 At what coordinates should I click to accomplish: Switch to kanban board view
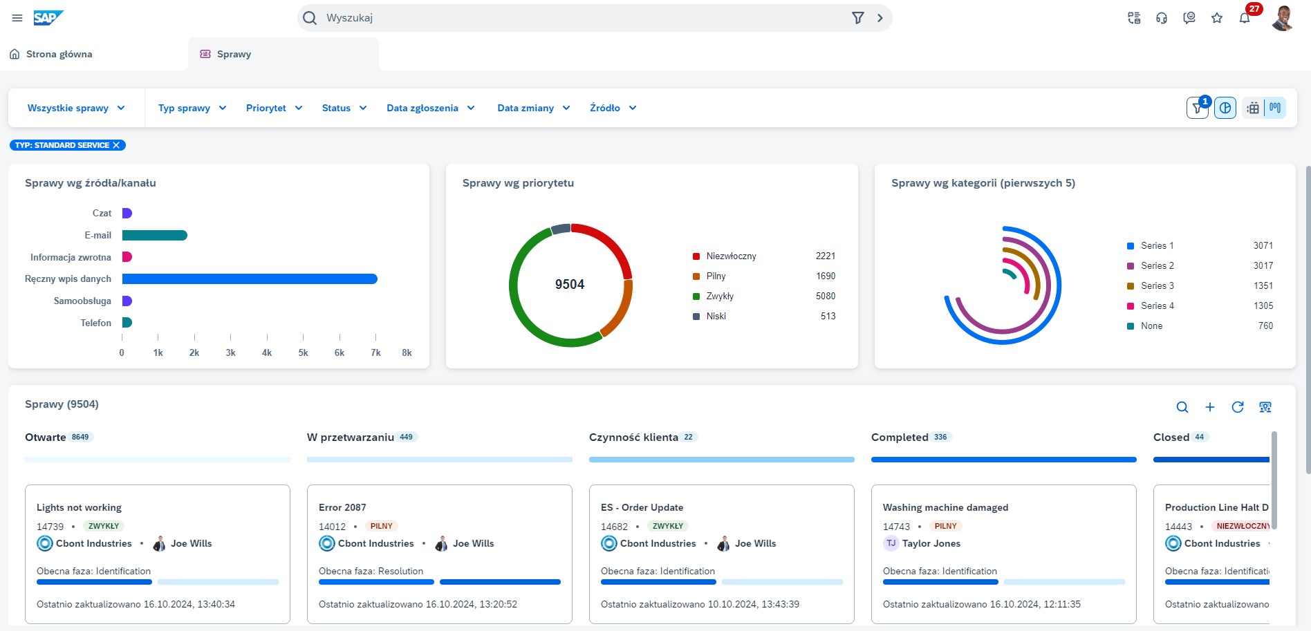point(1274,108)
